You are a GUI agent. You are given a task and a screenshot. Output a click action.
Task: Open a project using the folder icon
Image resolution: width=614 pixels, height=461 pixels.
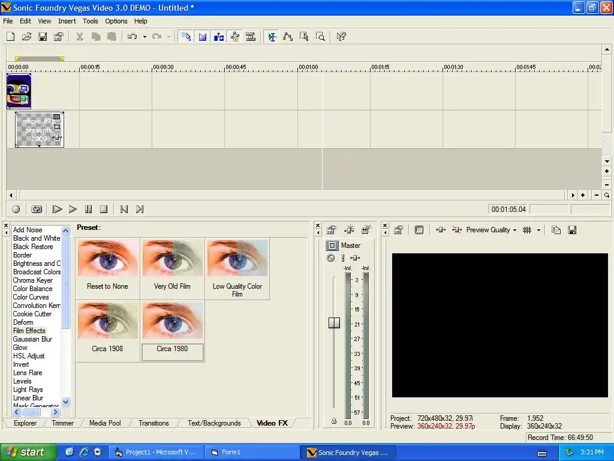26,37
